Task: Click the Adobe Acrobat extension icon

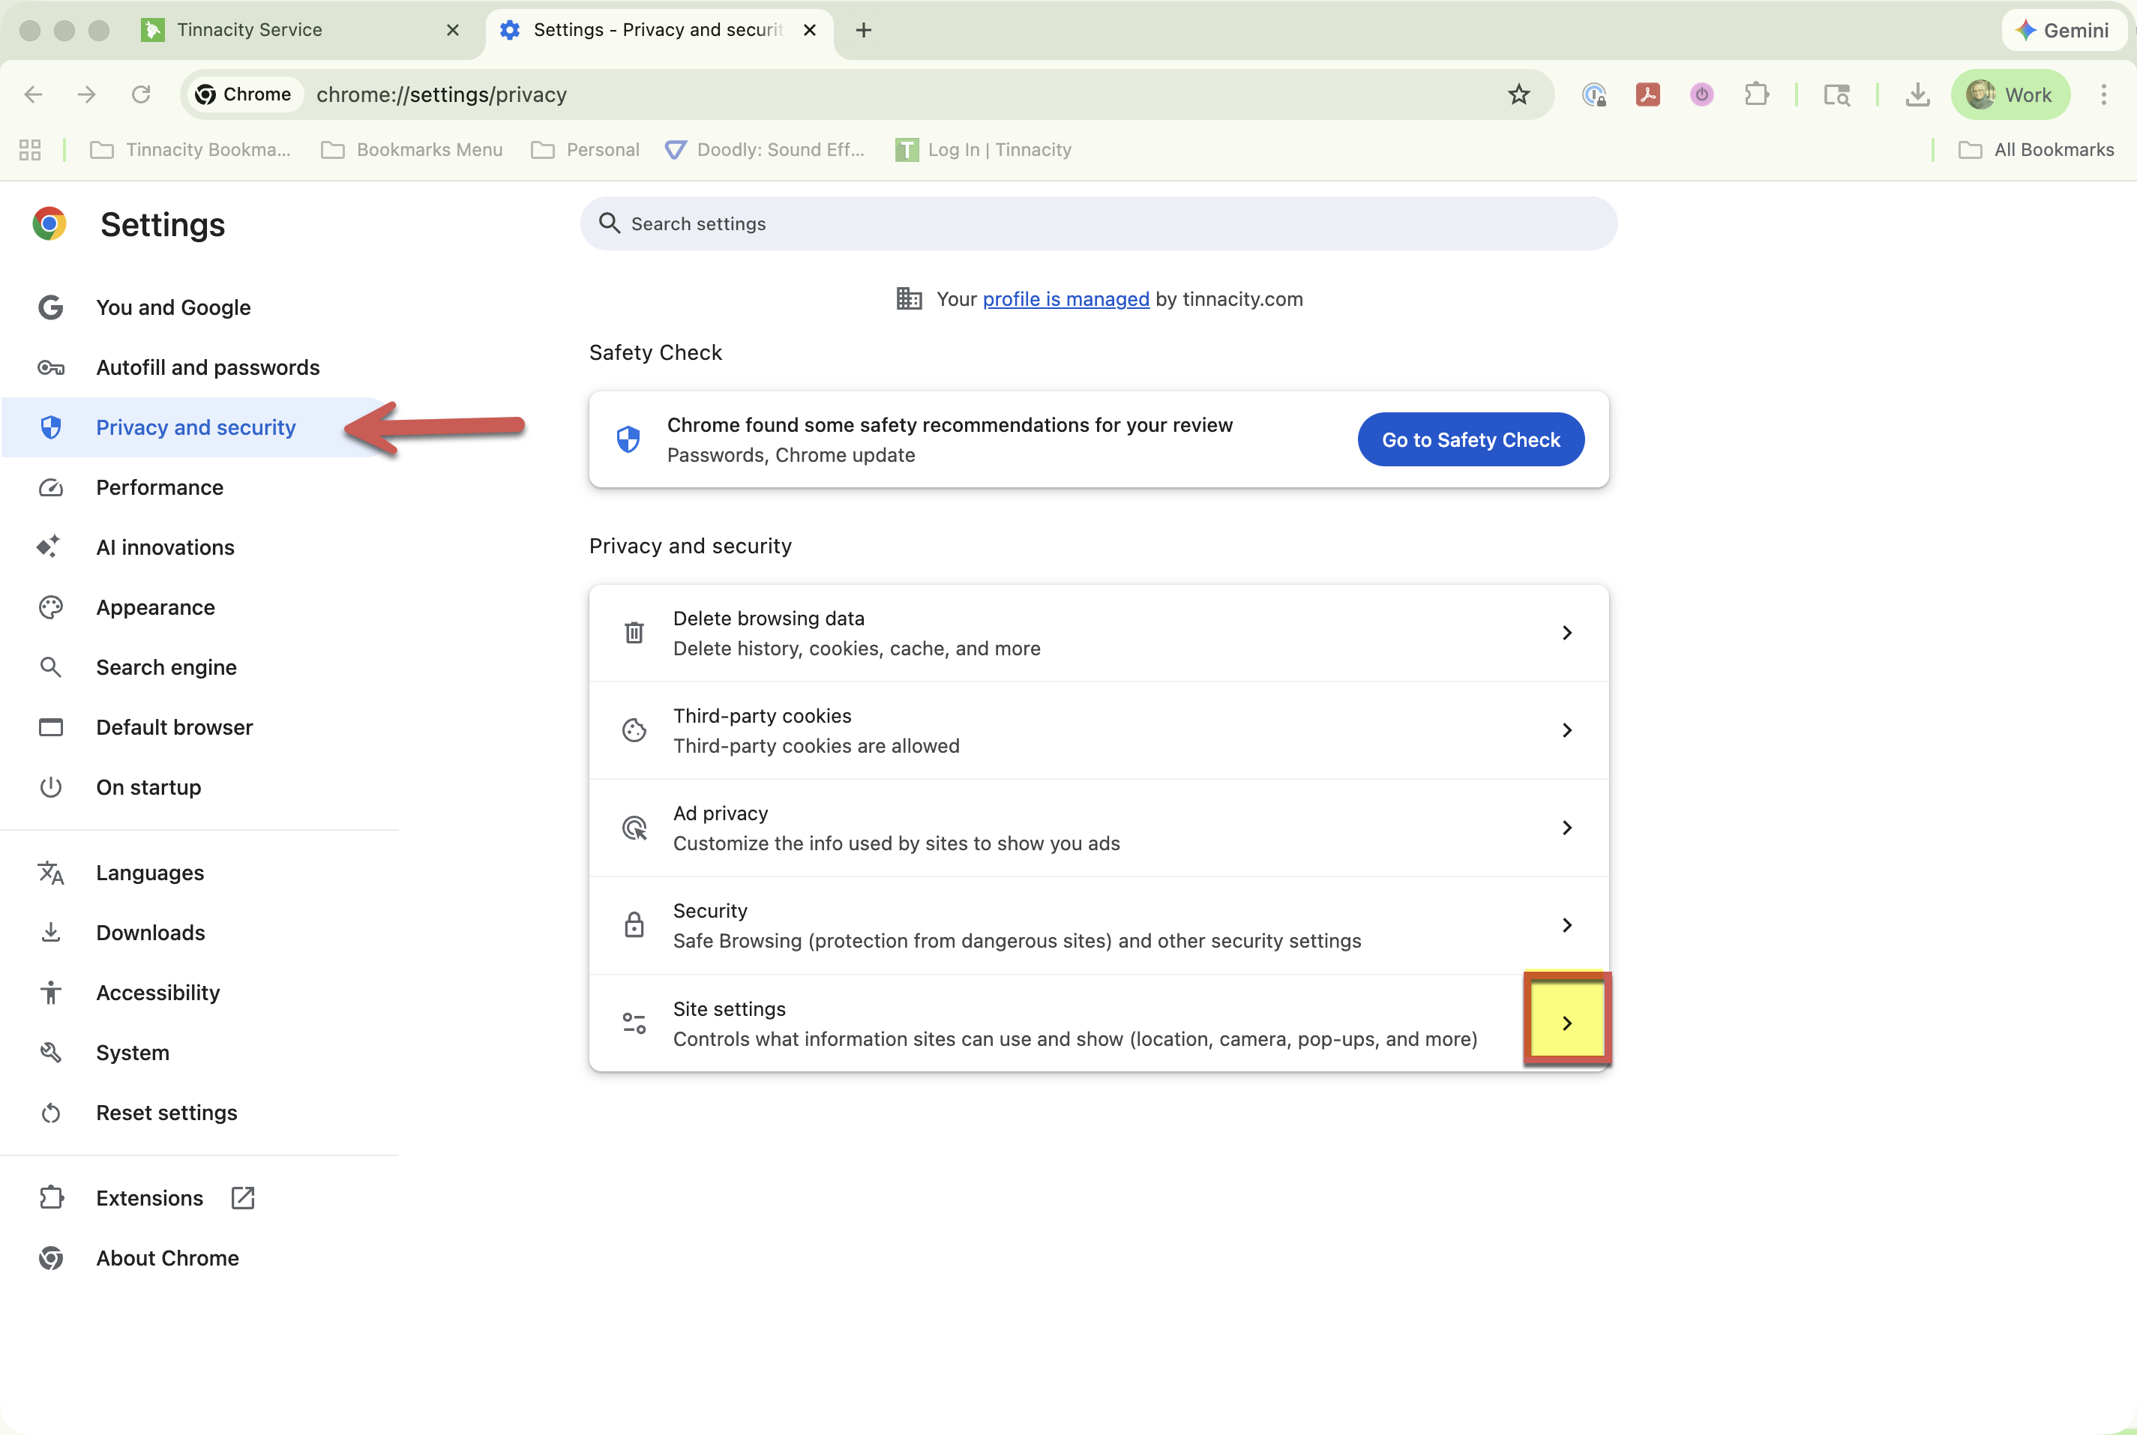Action: pos(1647,94)
